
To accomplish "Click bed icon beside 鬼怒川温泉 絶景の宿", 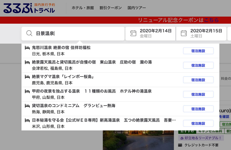I will coord(27,48).
